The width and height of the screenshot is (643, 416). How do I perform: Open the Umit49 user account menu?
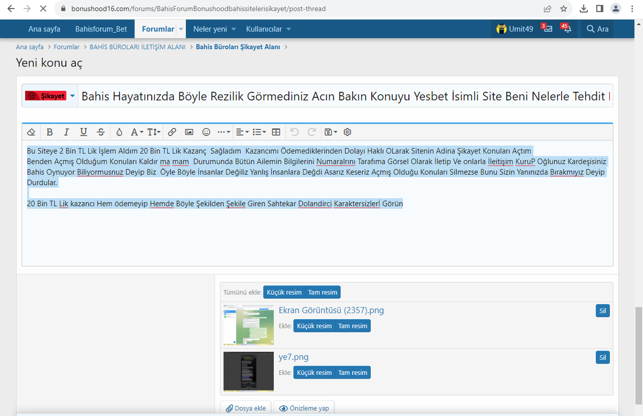[515, 29]
